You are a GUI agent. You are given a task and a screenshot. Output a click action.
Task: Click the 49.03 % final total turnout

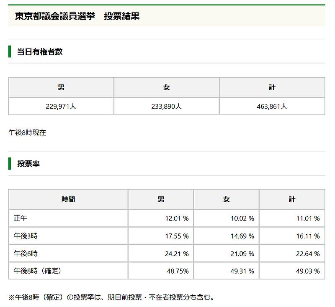(x=308, y=271)
